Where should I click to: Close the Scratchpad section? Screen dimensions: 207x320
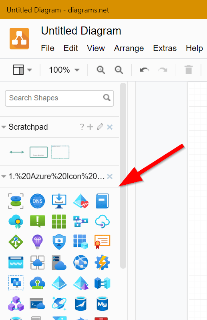click(x=110, y=127)
